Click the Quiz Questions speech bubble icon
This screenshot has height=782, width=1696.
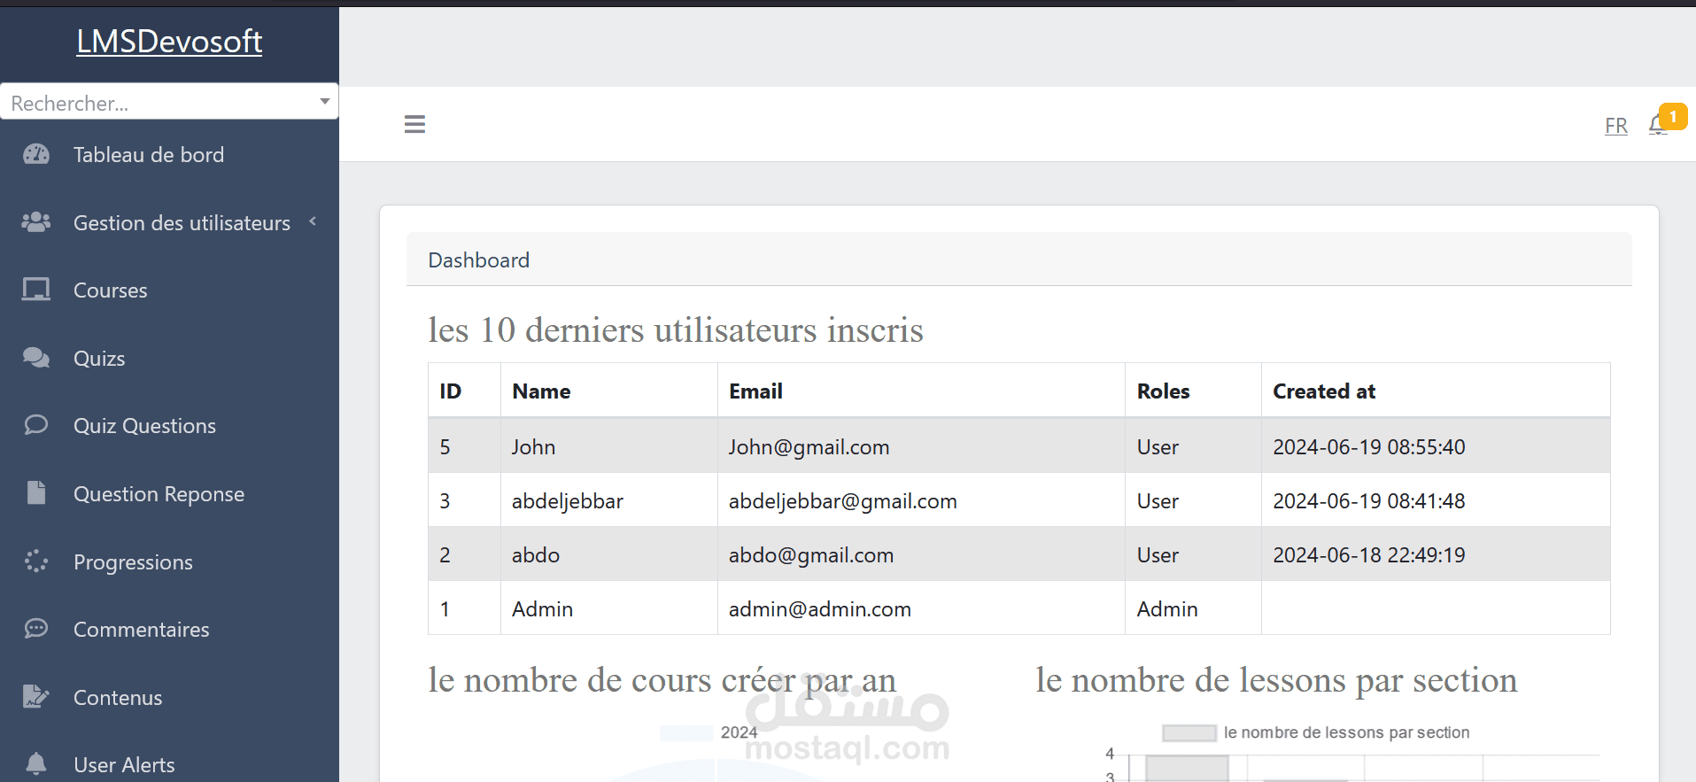pos(36,425)
